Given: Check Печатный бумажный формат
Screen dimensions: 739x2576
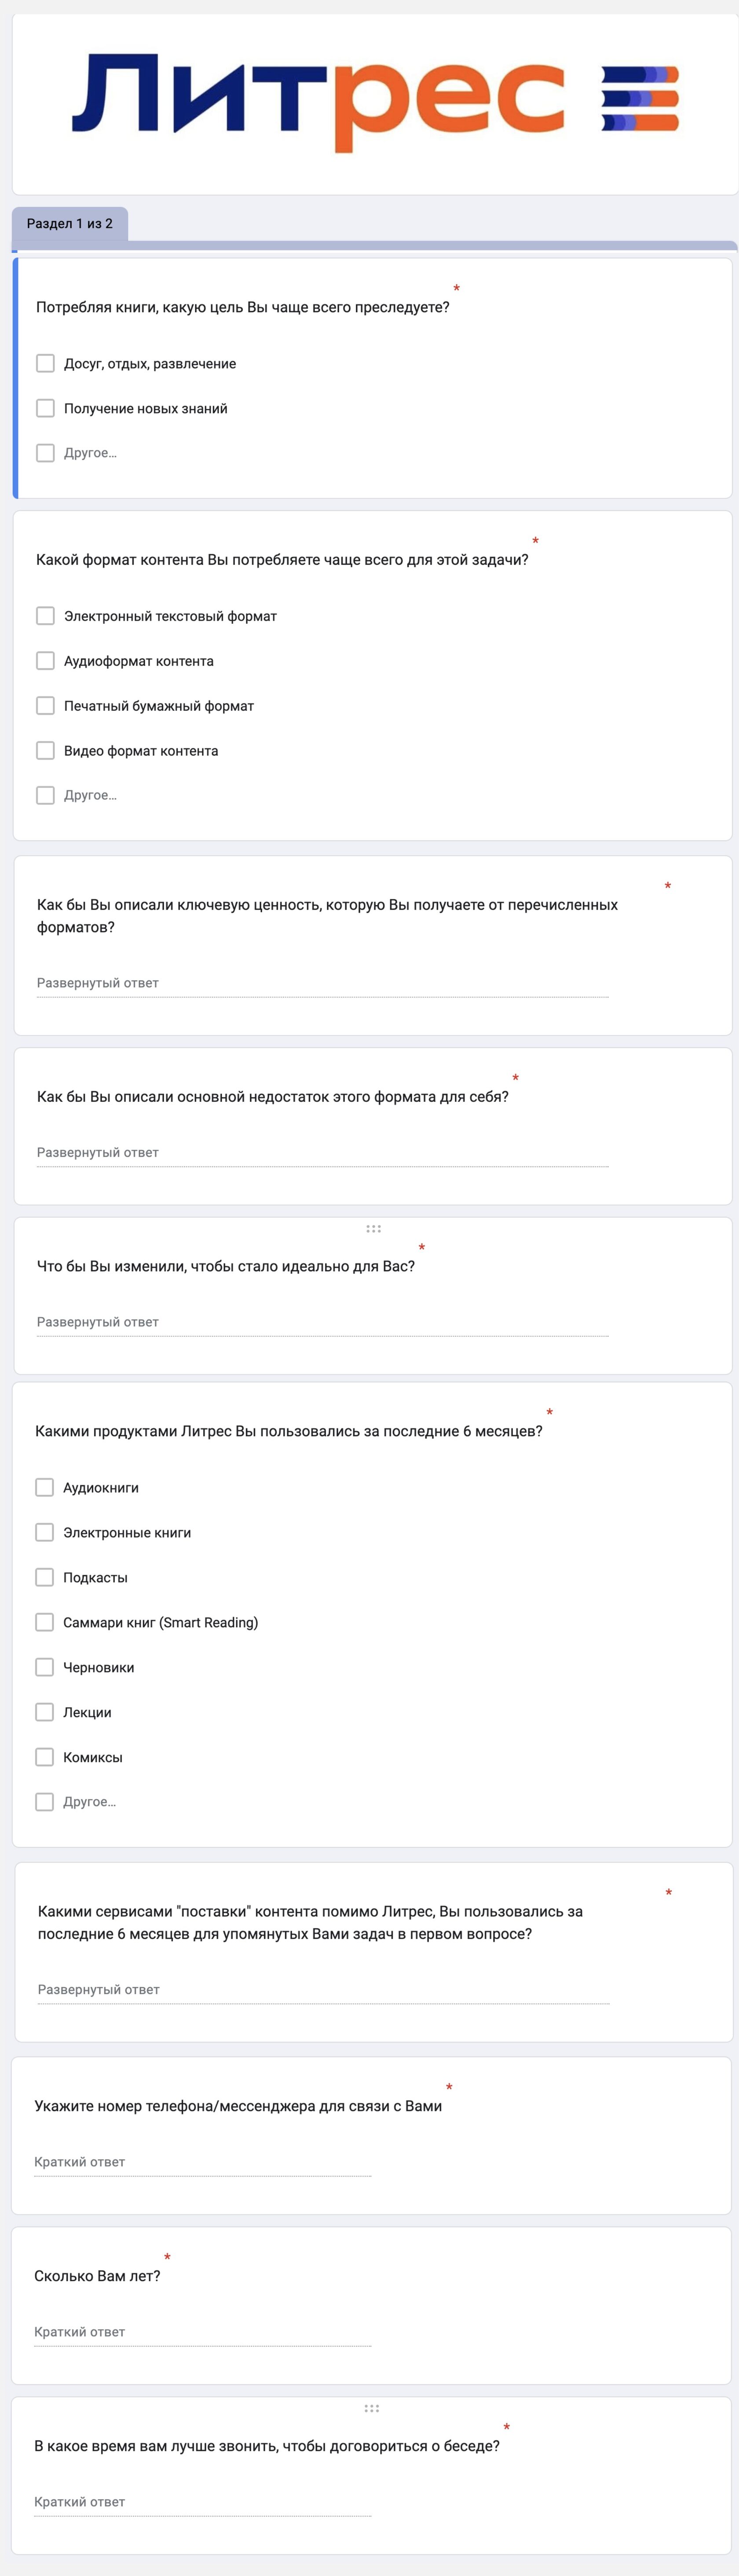Looking at the screenshot, I should click(x=45, y=706).
